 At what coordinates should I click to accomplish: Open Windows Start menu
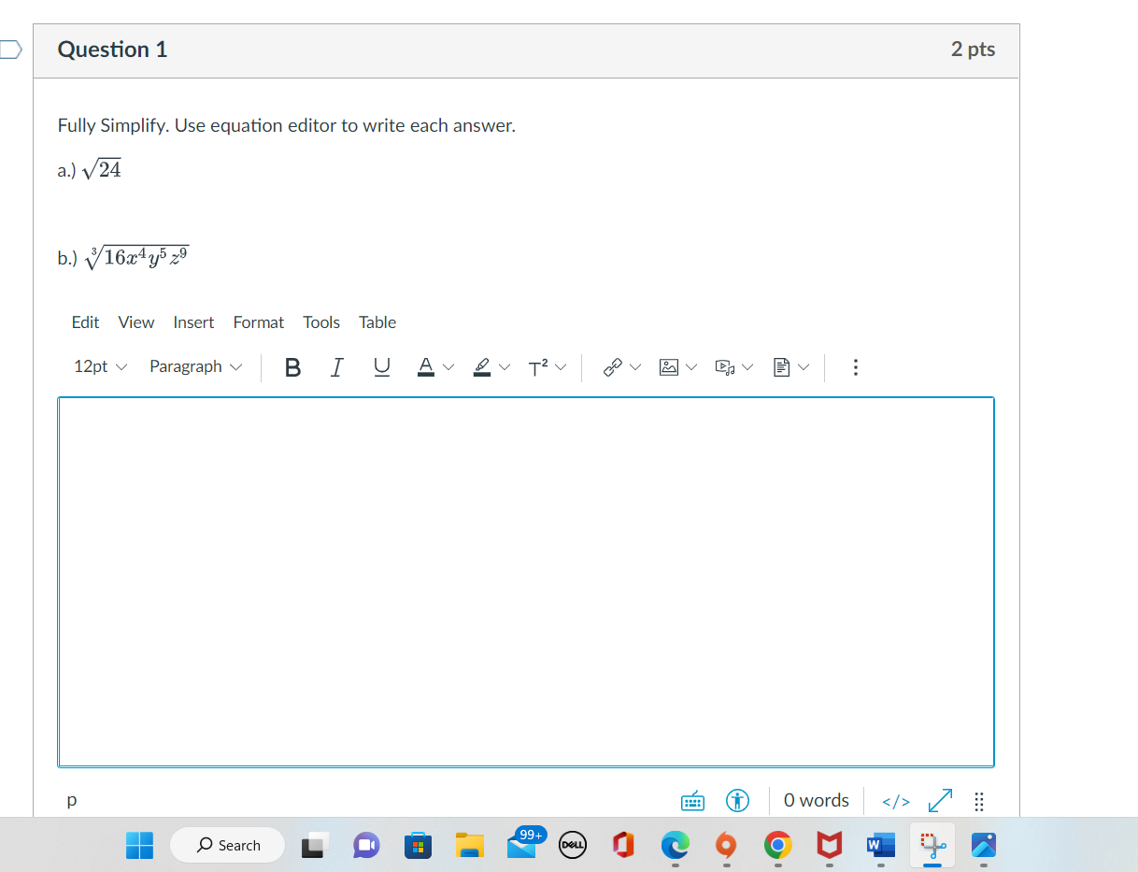140,845
